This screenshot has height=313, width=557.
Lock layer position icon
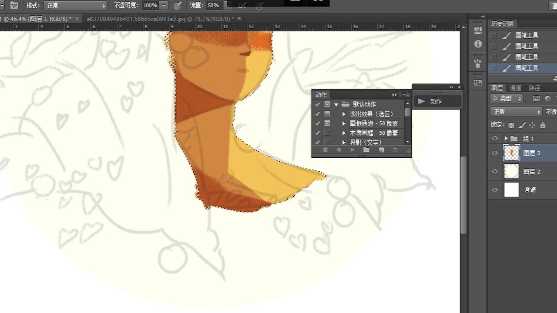[x=532, y=125]
